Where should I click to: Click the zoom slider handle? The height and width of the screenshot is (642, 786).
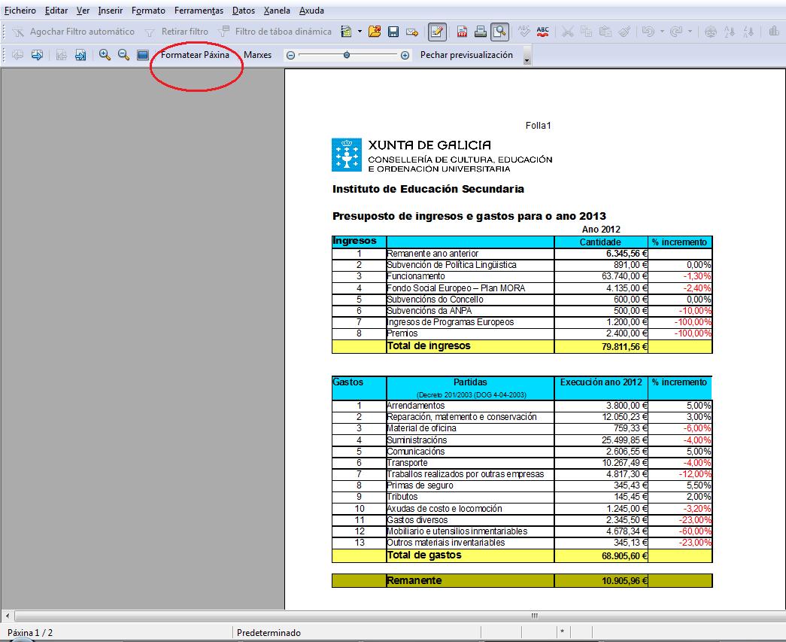point(347,55)
